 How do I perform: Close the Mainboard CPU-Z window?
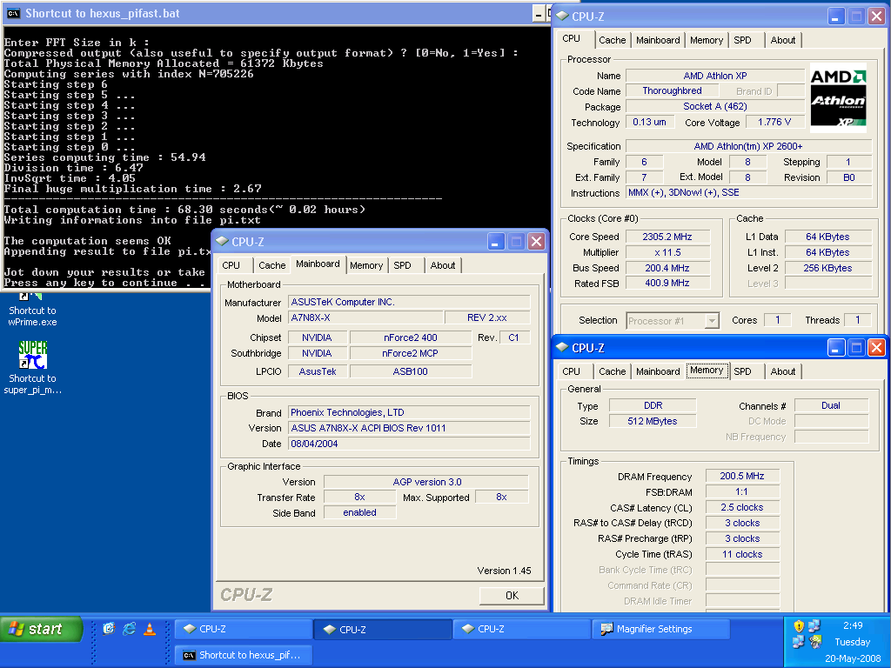pyautogui.click(x=536, y=242)
